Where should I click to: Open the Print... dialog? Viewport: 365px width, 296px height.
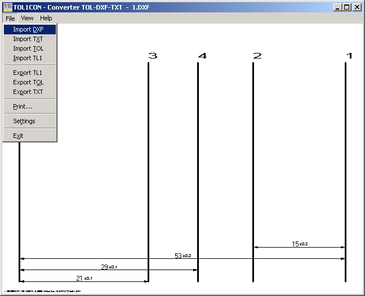pyautogui.click(x=23, y=106)
